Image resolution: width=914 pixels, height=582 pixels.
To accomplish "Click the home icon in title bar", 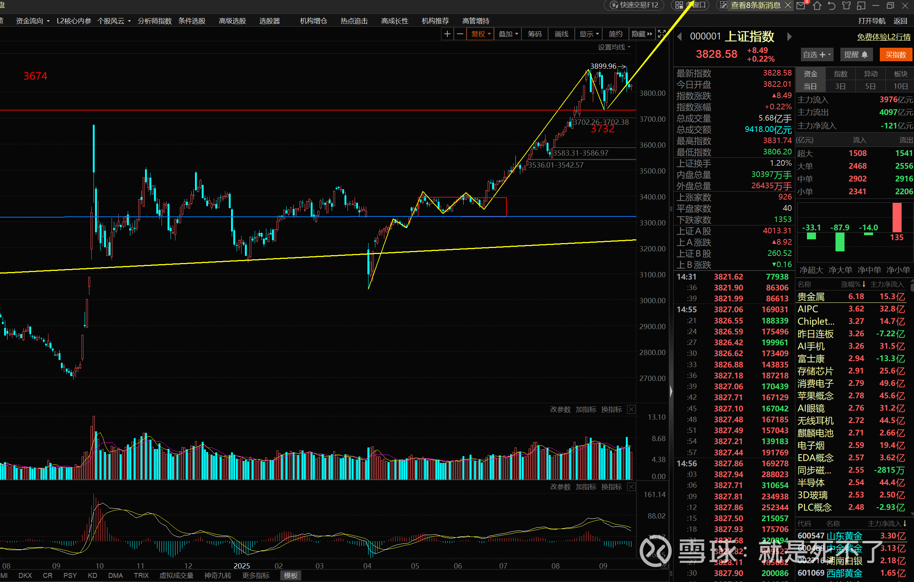I will point(817,6).
